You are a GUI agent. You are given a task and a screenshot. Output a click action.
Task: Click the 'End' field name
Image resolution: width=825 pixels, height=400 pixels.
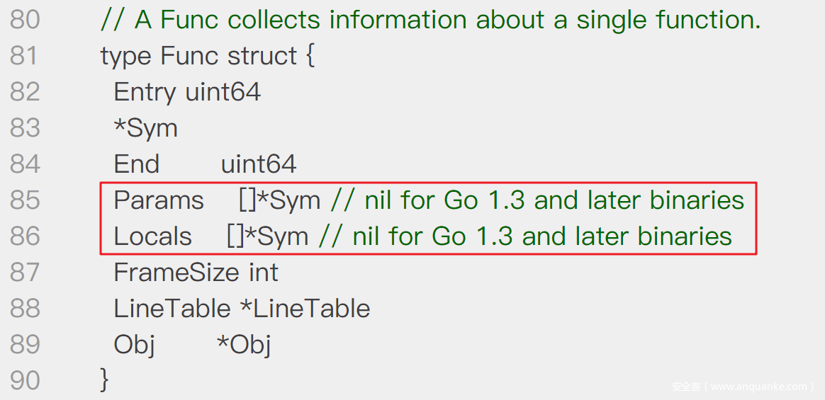(x=136, y=164)
